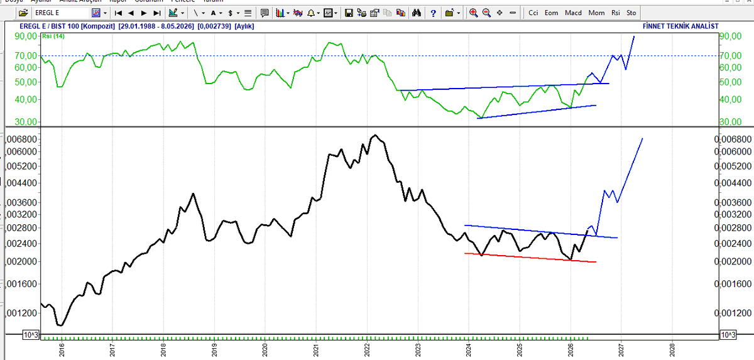Open a file with the folder icon
The image size is (754, 360).
pos(23,13)
